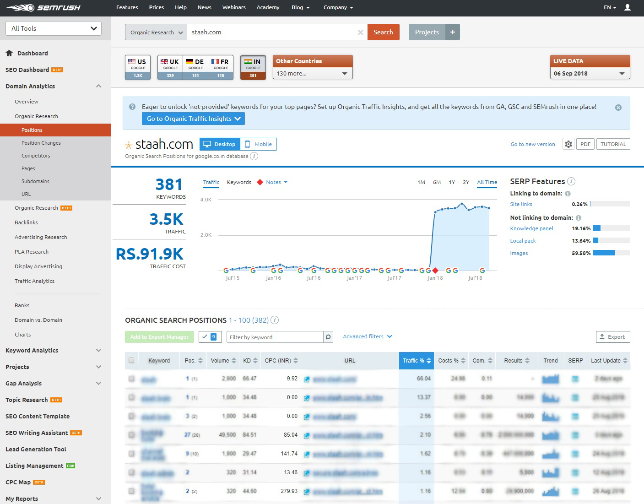
Task: Click the Export button
Action: (x=613, y=337)
